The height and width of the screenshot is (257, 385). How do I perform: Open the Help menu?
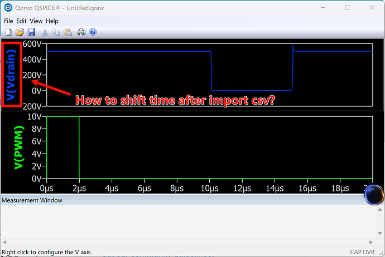pyautogui.click(x=52, y=21)
